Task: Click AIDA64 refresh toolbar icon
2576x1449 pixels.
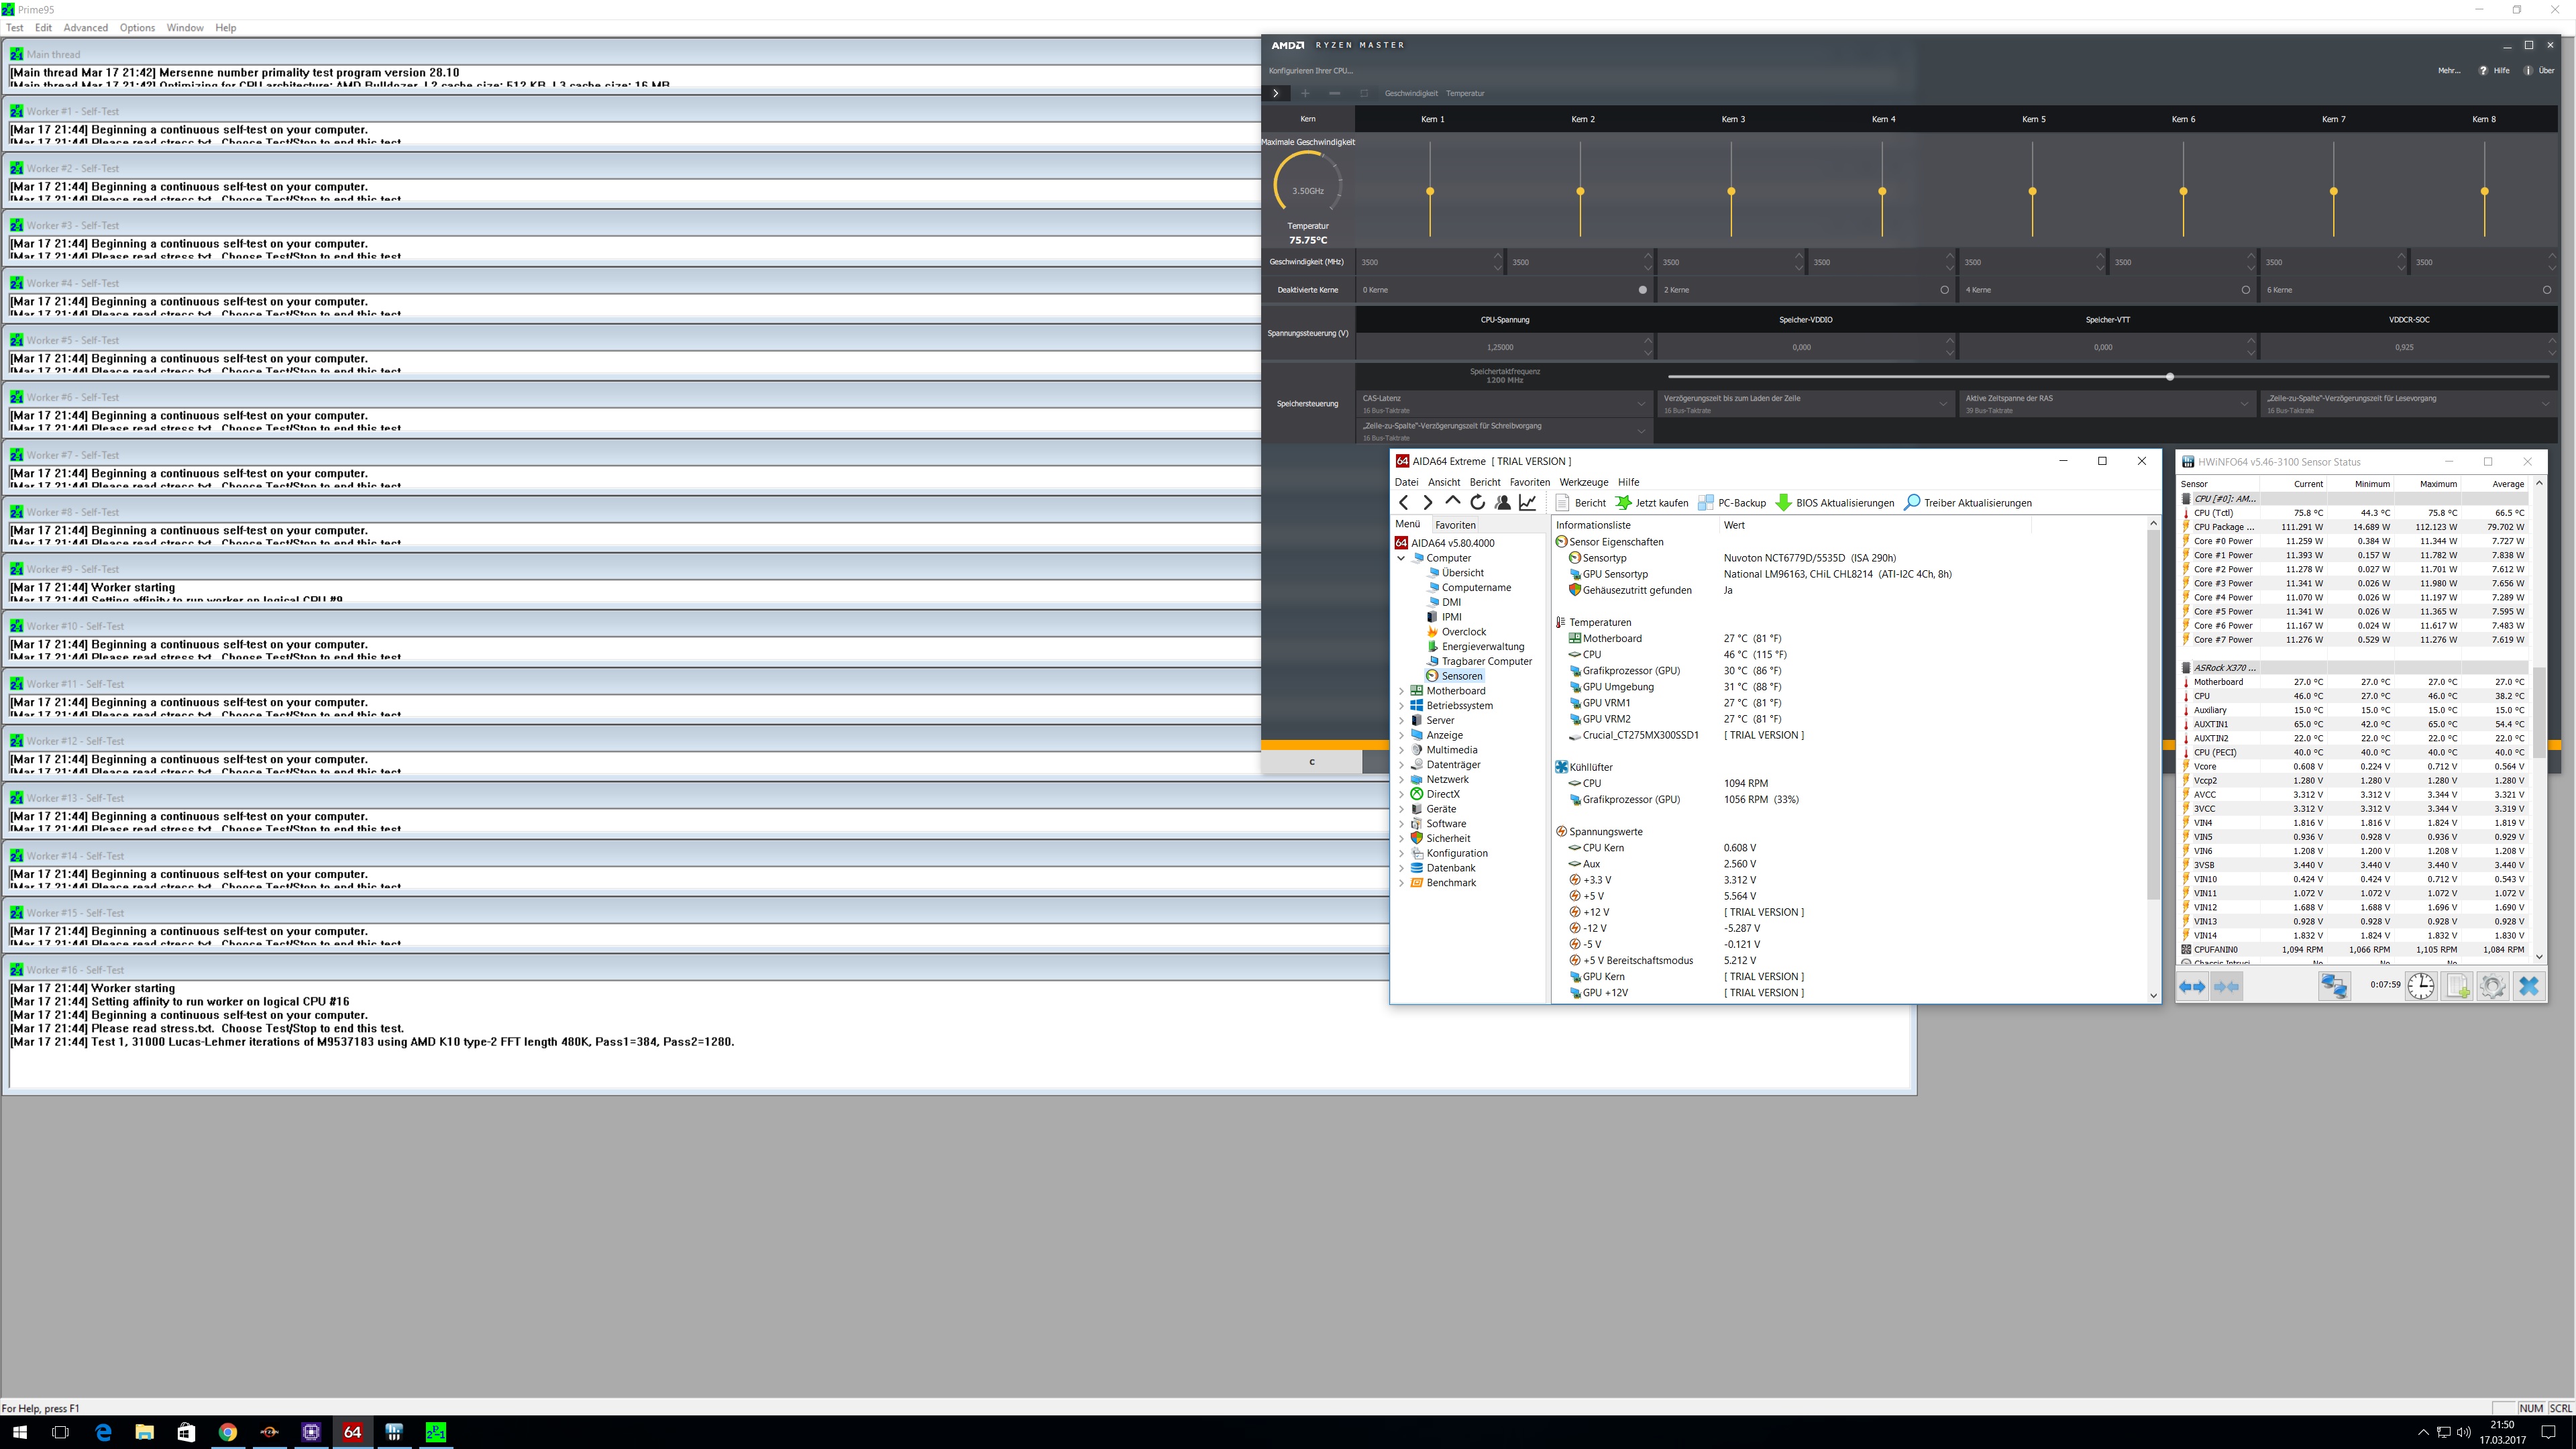Action: click(1478, 503)
